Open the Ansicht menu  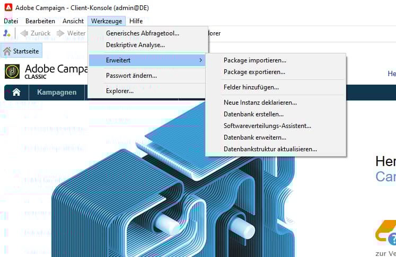click(x=73, y=21)
